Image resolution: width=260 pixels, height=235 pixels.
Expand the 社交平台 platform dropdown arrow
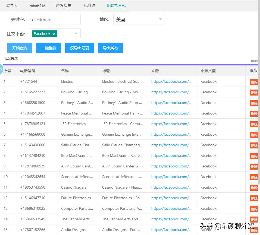[x=76, y=34]
